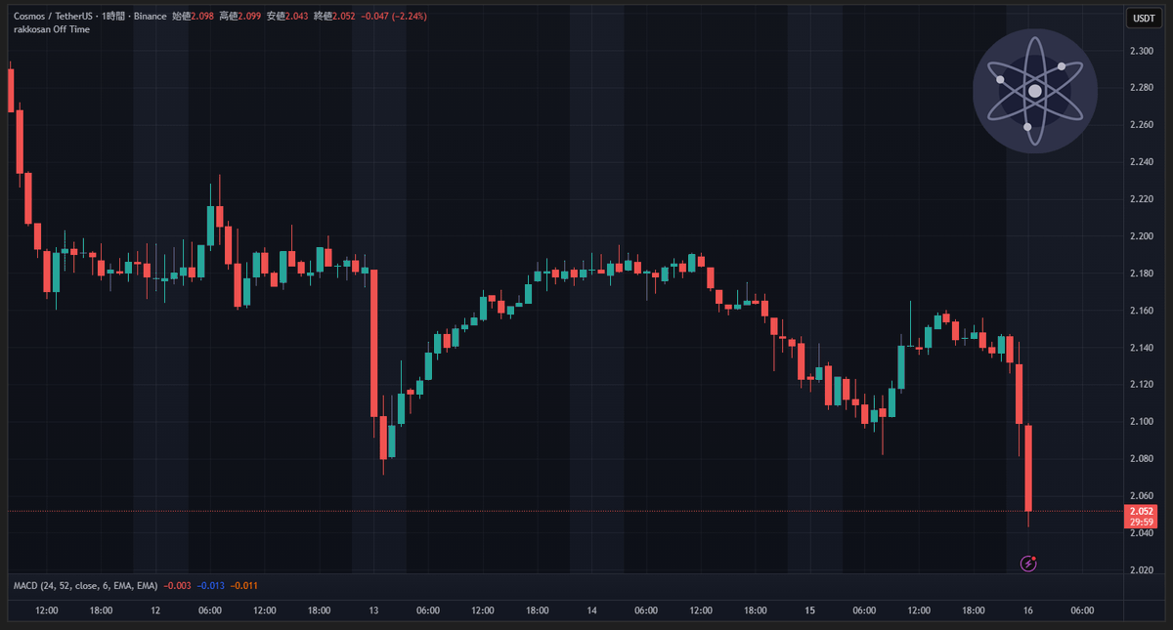Click the 2.200 price axis label

coord(1141,236)
